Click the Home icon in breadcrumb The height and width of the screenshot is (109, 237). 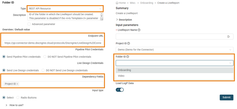(117, 3)
